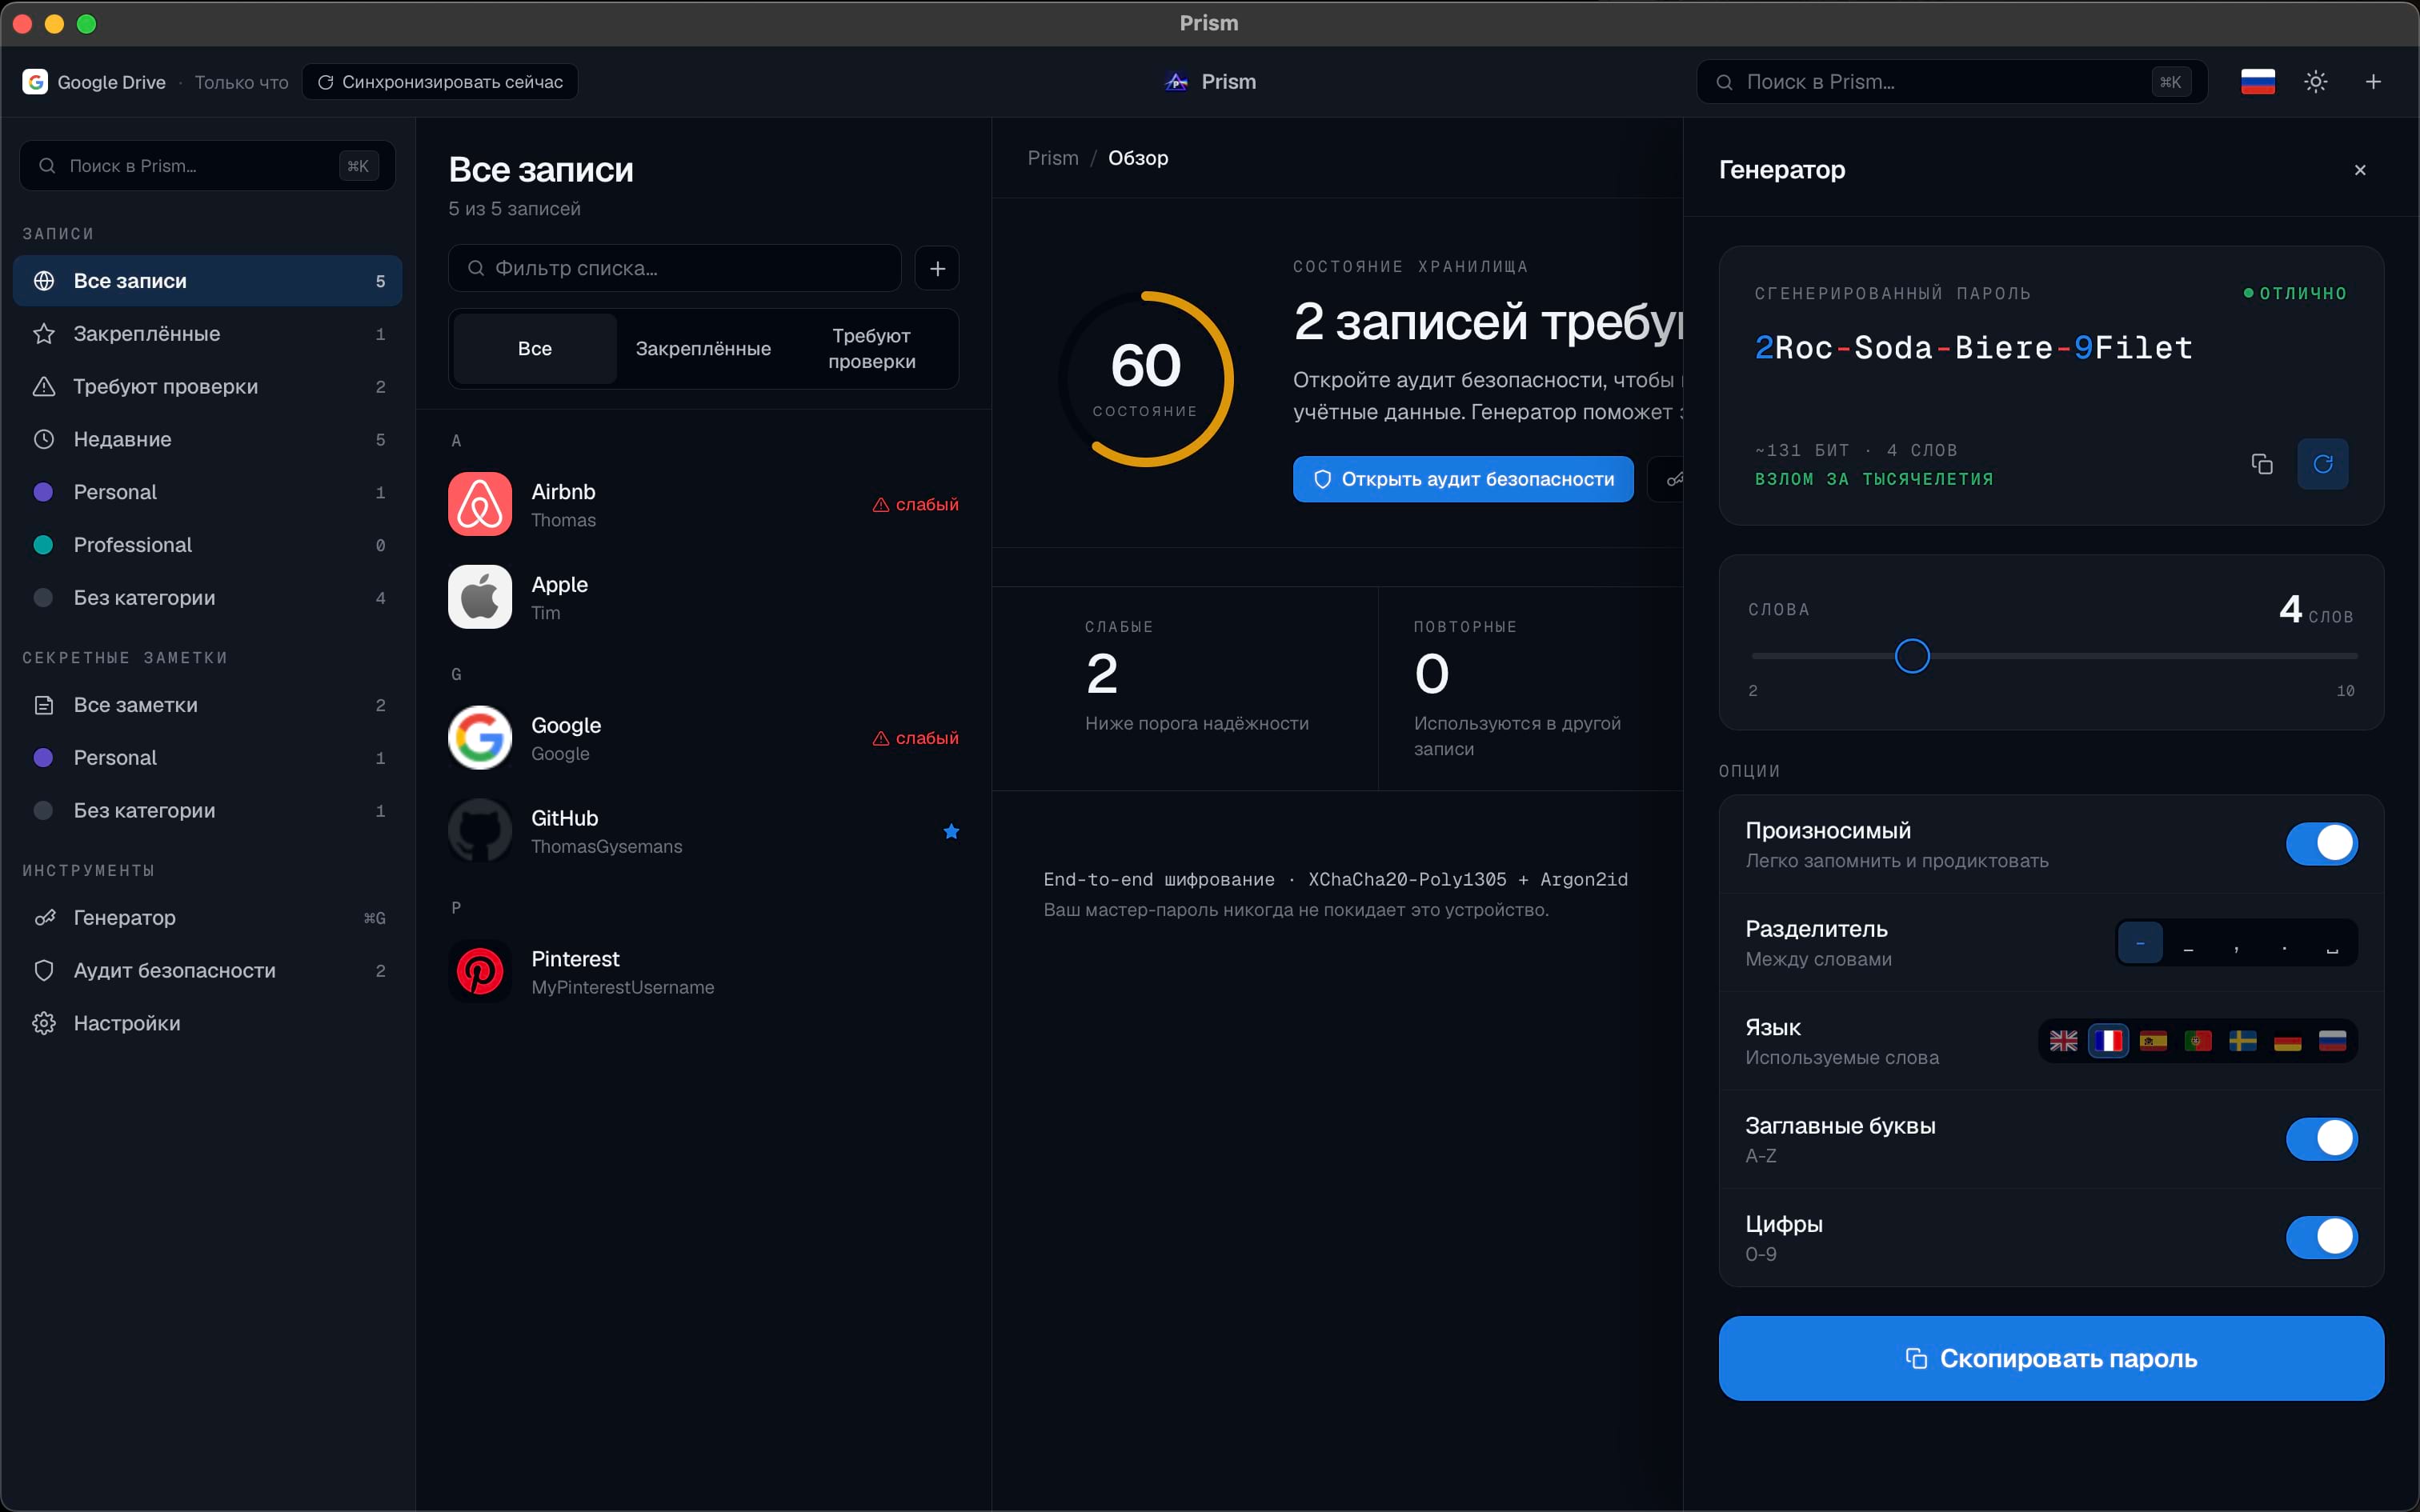2420x1512 pixels.
Task: Switch to the Требуют проверки list tab
Action: click(x=871, y=349)
